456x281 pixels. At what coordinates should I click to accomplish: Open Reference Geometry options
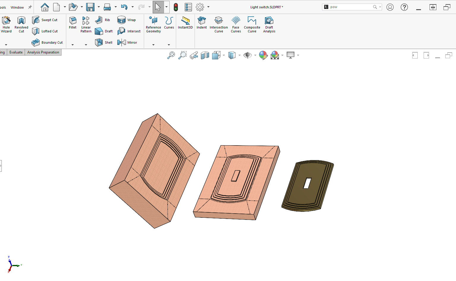153,25
